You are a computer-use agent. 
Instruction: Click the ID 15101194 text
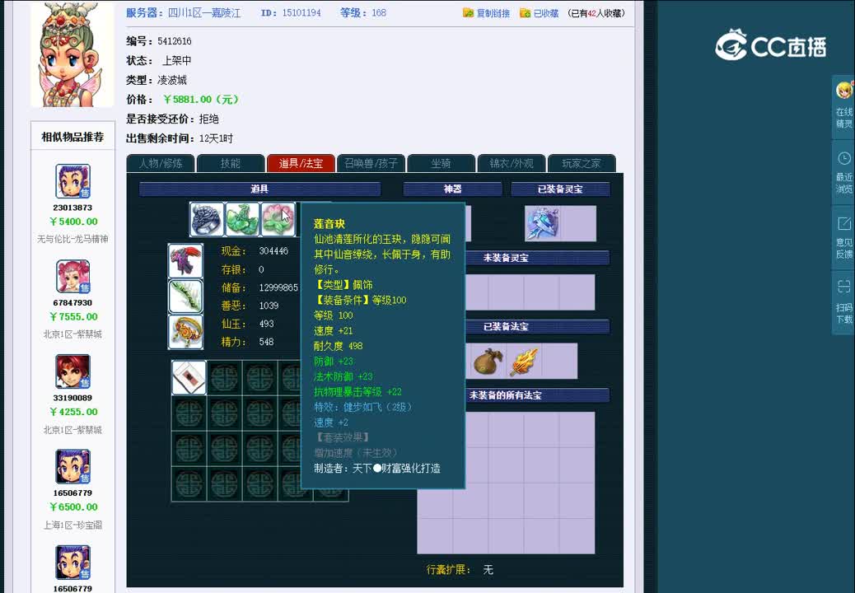(291, 12)
